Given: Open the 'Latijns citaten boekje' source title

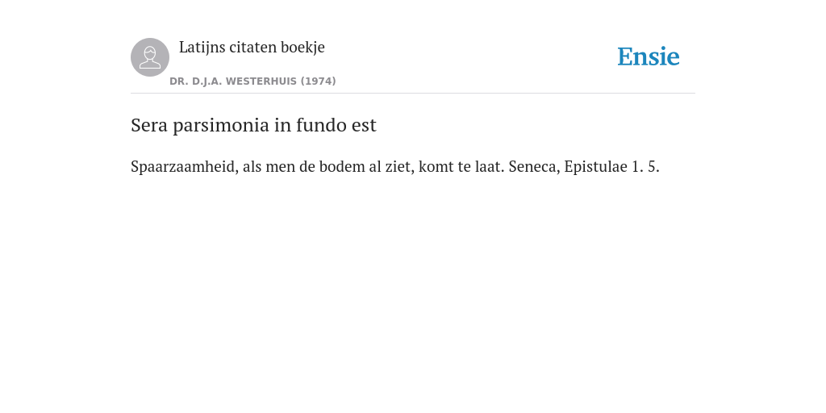Looking at the screenshot, I should 252,48.
